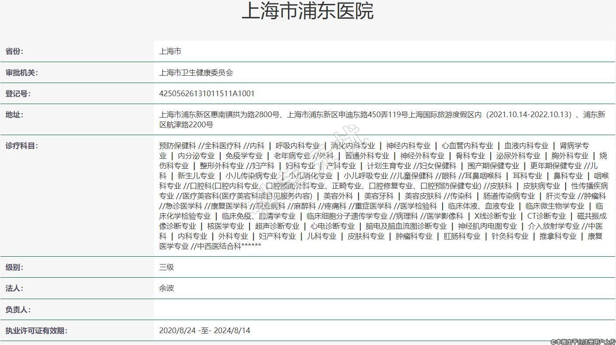
Task: Click 超声诊断专业 entry
Action: click(x=277, y=226)
